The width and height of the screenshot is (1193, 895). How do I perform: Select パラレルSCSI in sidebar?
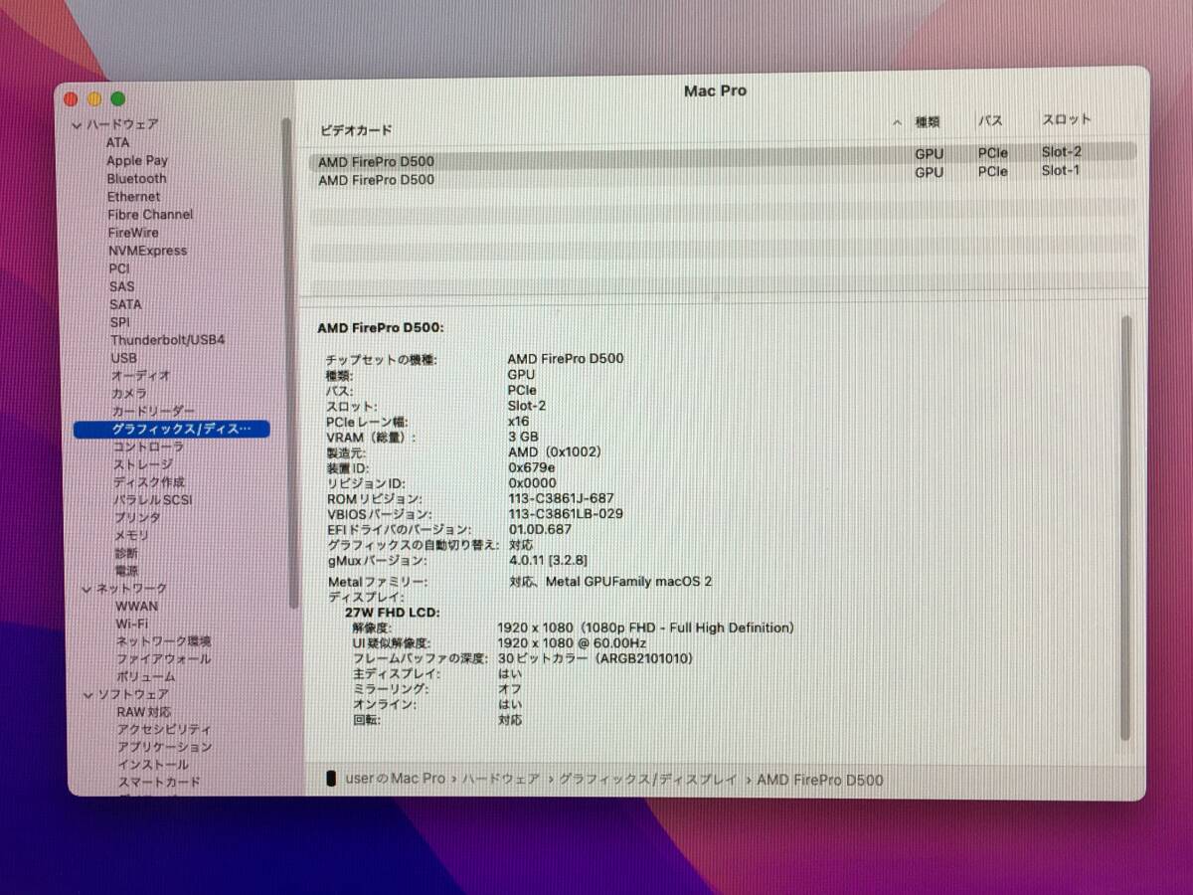[152, 500]
